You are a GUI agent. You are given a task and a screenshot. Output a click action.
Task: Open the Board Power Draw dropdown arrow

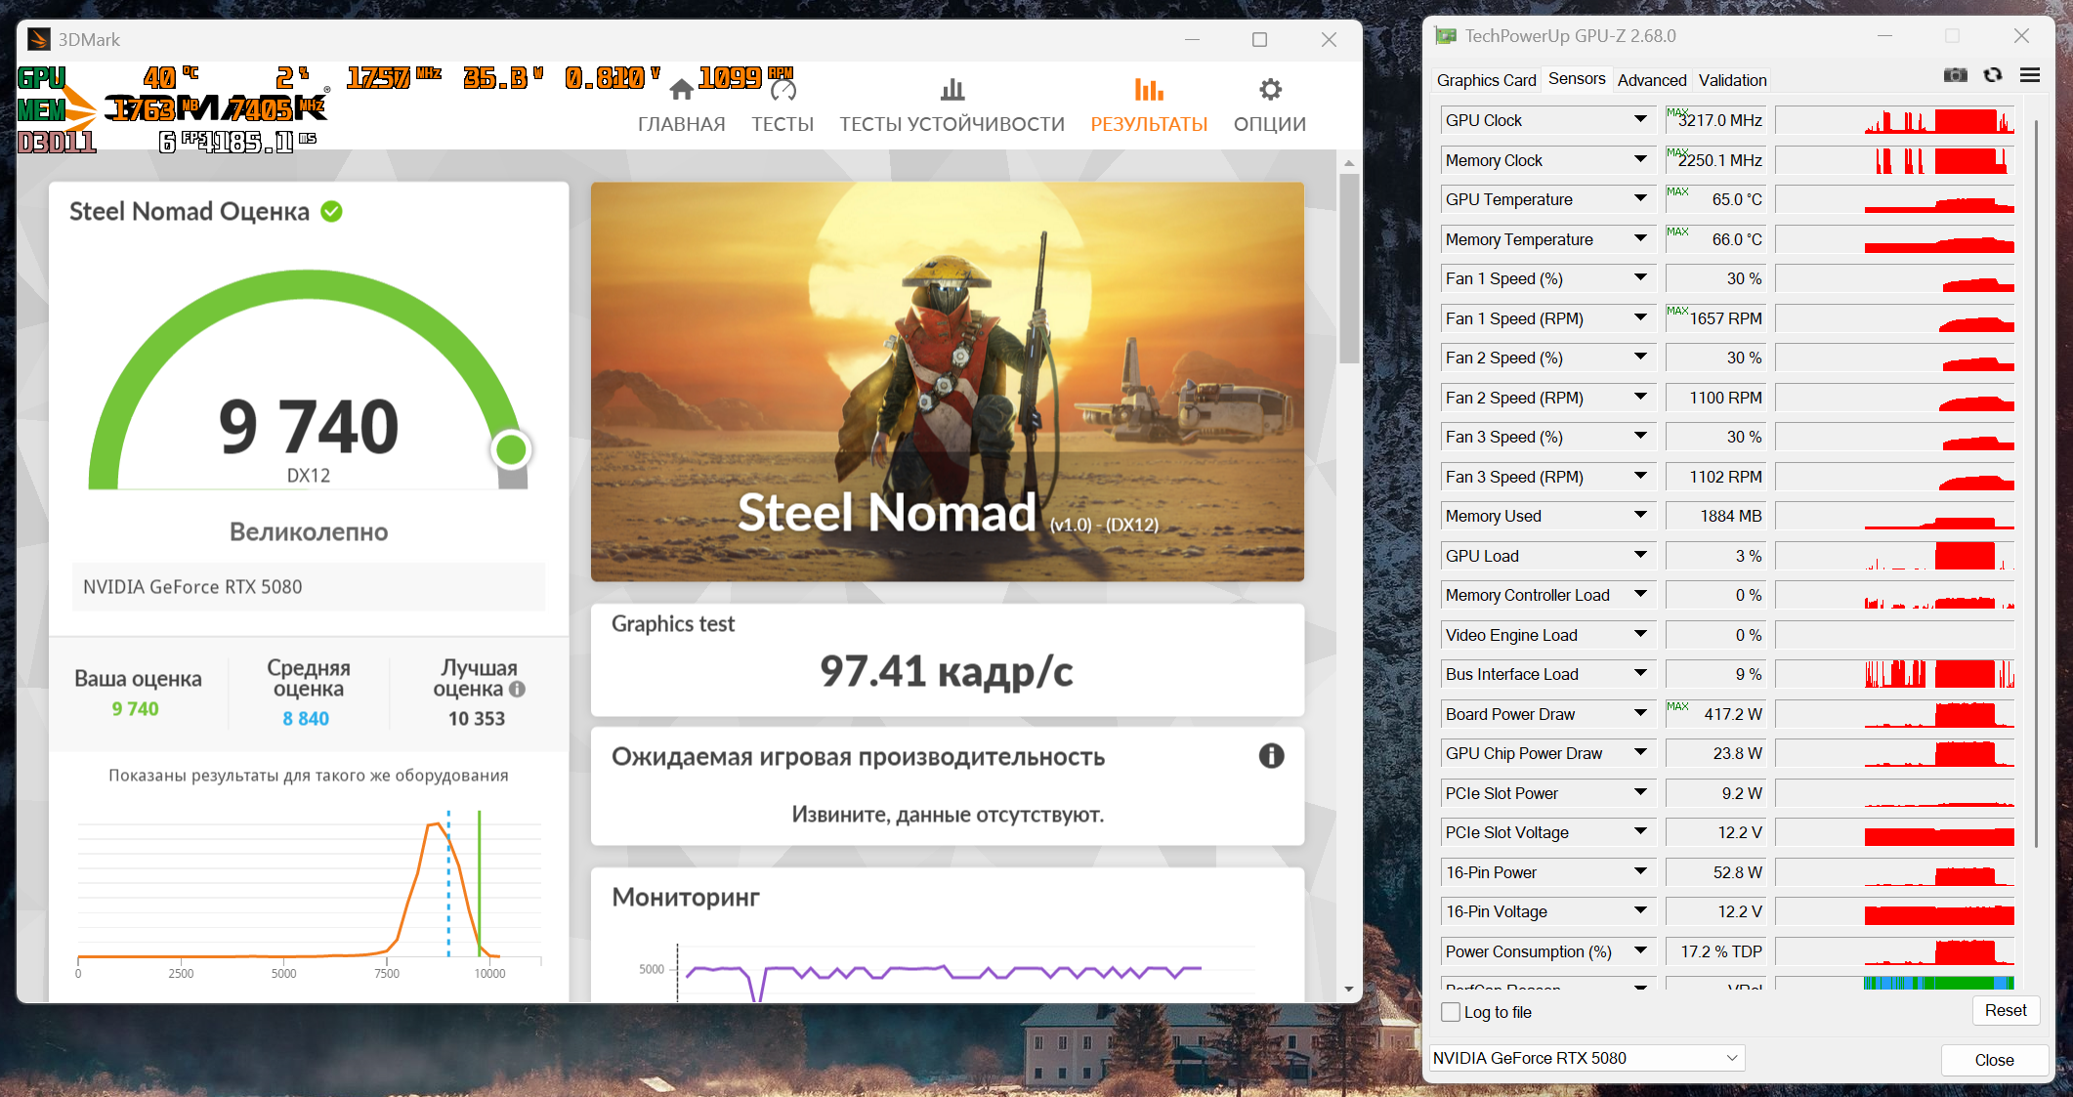tap(1640, 714)
